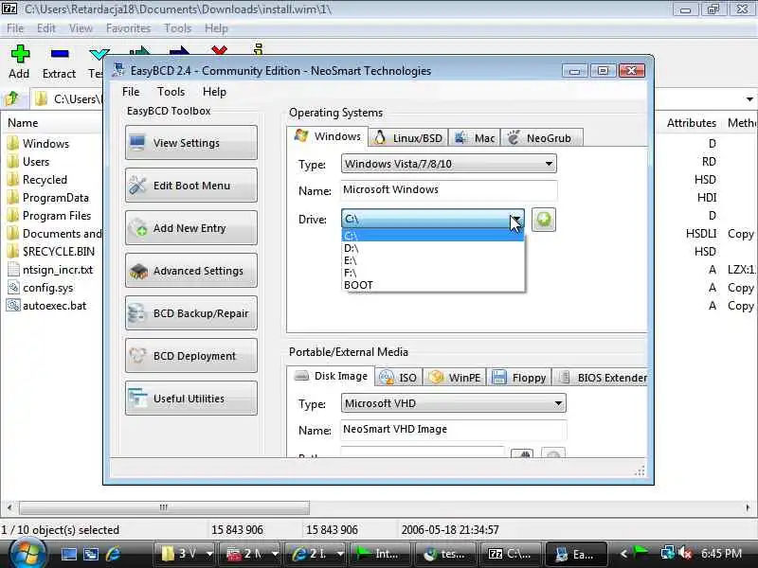This screenshot has width=758, height=568.
Task: Switch to the BIOS Extender tab
Action: point(601,378)
